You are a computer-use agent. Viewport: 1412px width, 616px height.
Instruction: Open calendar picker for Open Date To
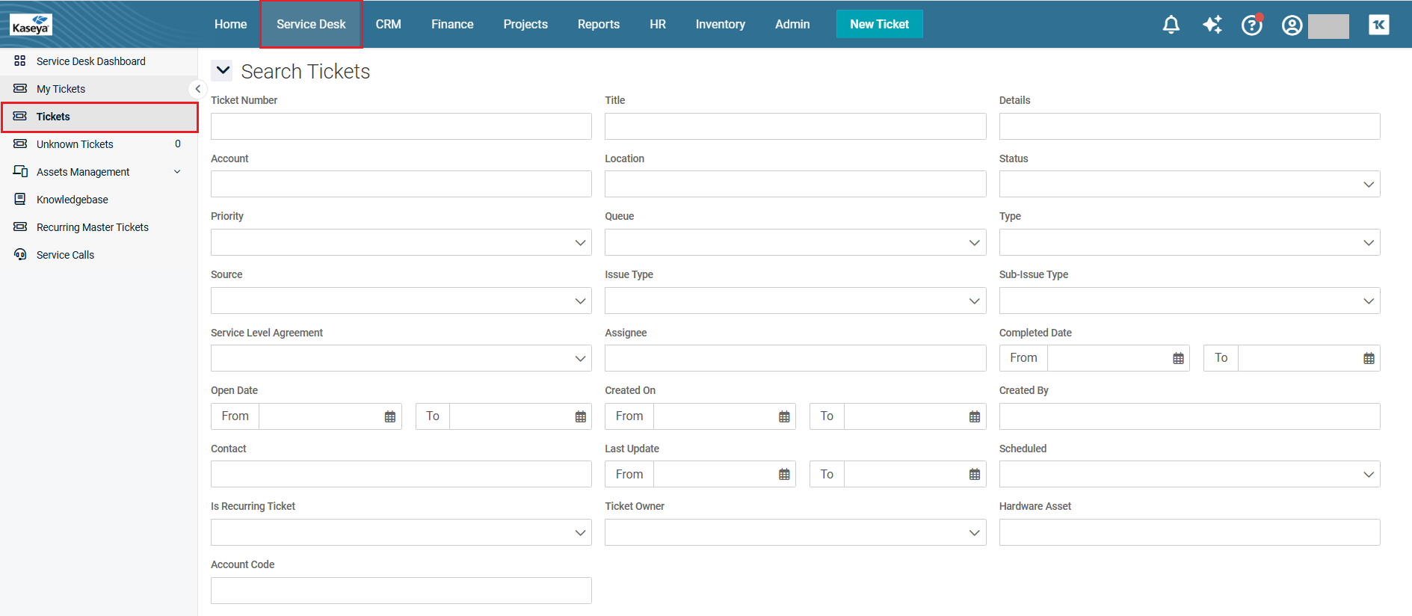(580, 416)
